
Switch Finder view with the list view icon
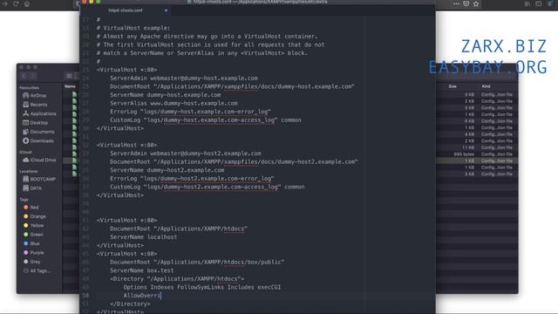click(69, 76)
